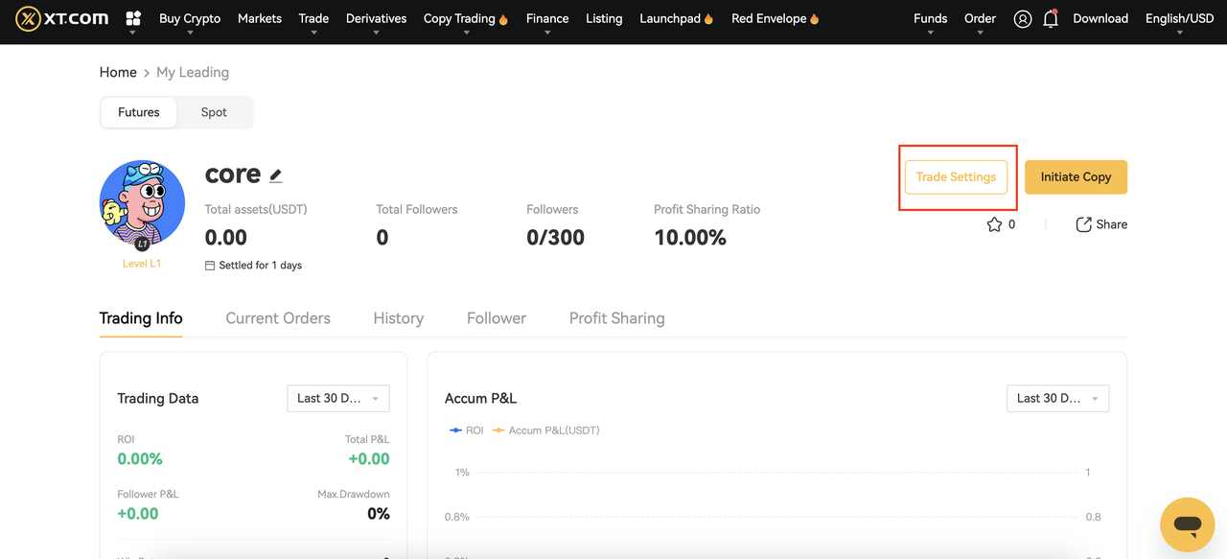Switch to the Futures toggle

(x=139, y=112)
